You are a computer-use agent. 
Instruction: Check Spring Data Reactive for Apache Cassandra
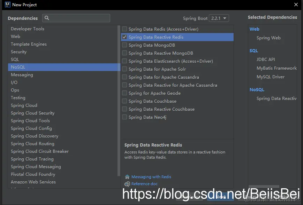click(x=124, y=85)
